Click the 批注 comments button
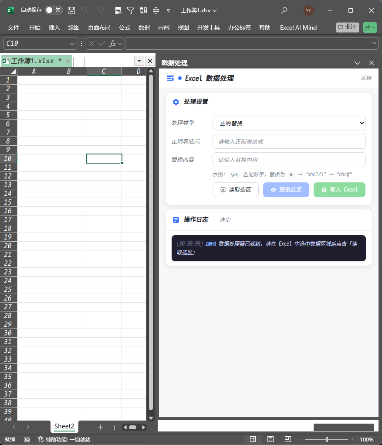Image resolution: width=382 pixels, height=445 pixels. coord(348,27)
